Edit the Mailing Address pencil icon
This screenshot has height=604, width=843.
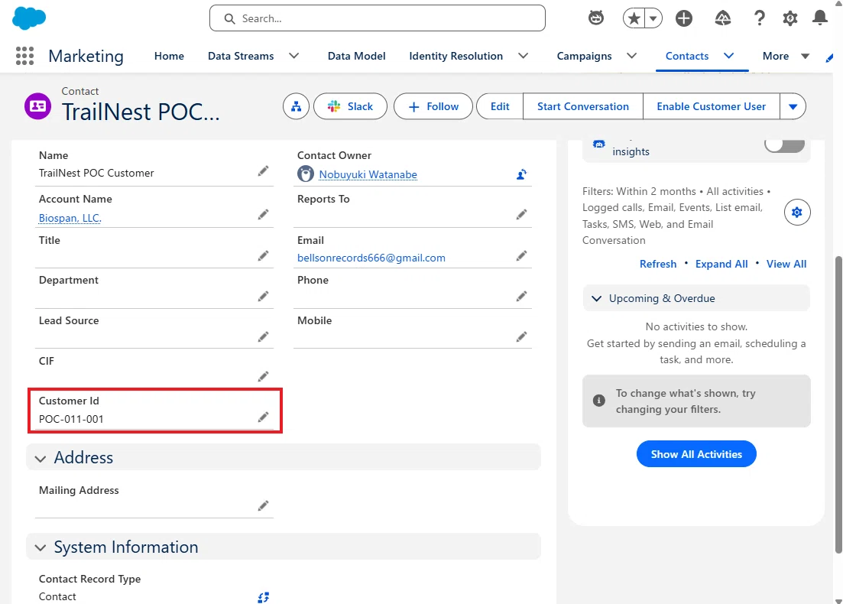click(263, 505)
